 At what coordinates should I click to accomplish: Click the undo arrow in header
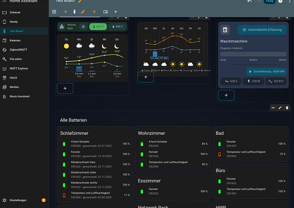pyautogui.click(x=250, y=1)
